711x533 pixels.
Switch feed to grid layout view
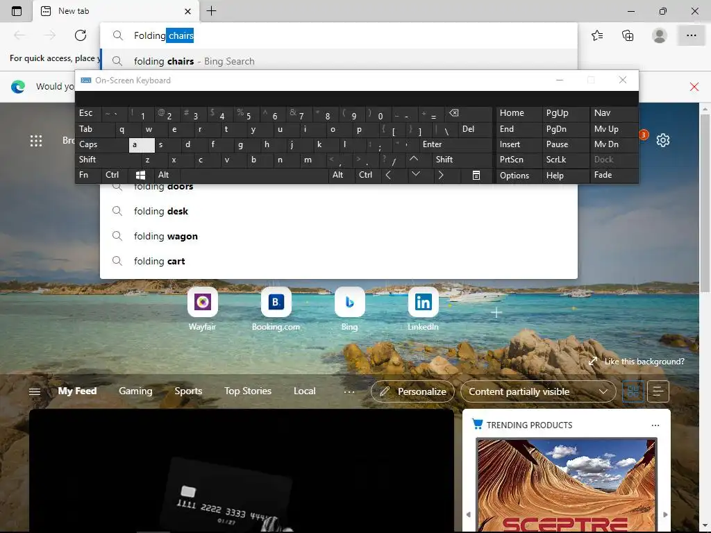tap(633, 391)
